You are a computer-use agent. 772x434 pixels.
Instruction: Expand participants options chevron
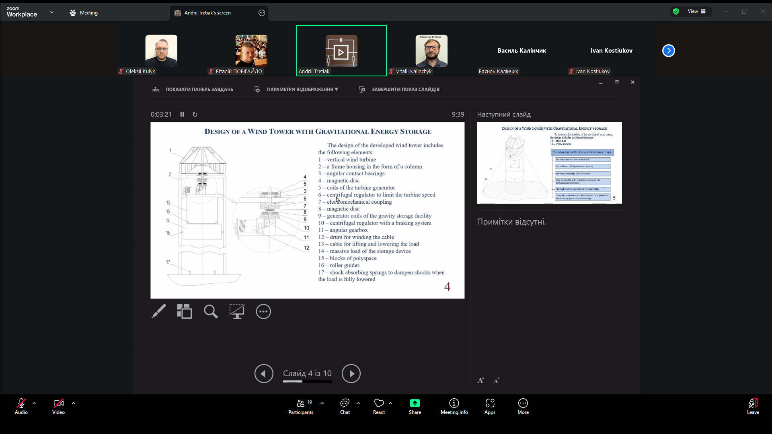[321, 404]
